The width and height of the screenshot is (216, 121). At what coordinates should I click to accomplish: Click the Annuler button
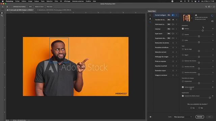pos(200,117)
